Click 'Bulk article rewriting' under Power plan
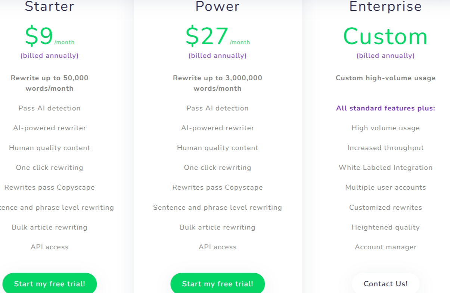 (218, 227)
